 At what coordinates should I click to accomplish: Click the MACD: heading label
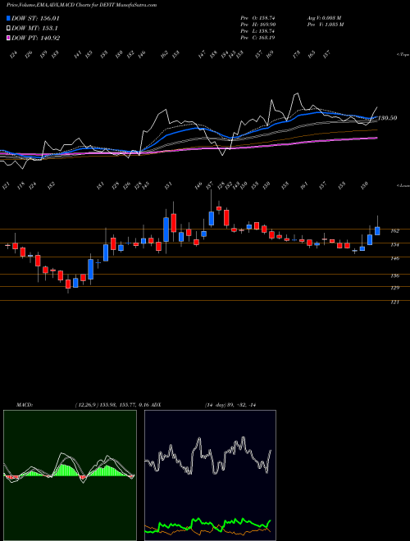(25, 405)
